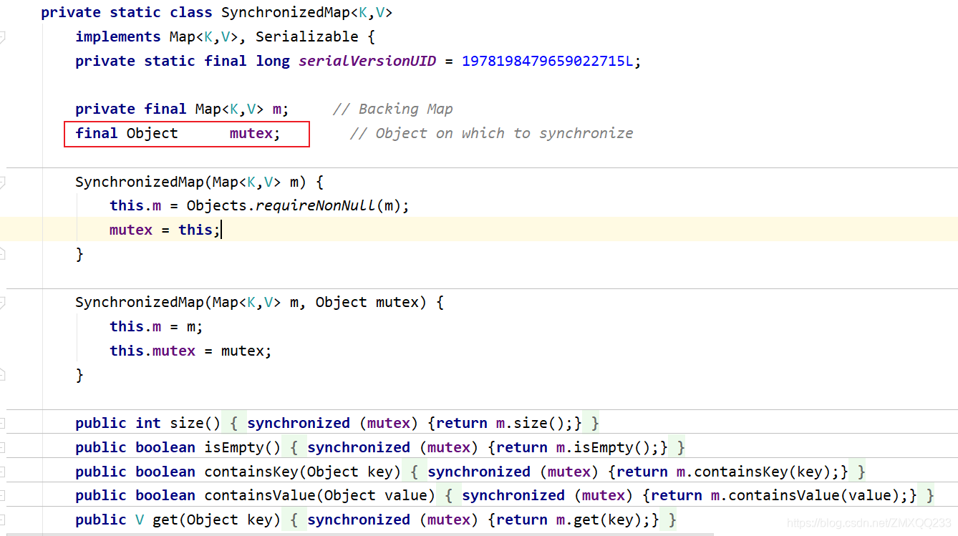Click 'containsKey' in the method declaration
958x536 pixels.
pyautogui.click(x=251, y=472)
